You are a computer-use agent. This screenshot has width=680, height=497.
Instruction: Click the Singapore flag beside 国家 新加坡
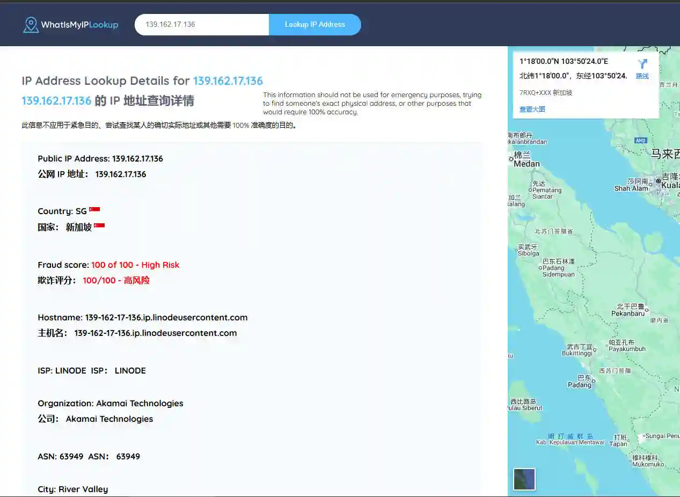(99, 225)
